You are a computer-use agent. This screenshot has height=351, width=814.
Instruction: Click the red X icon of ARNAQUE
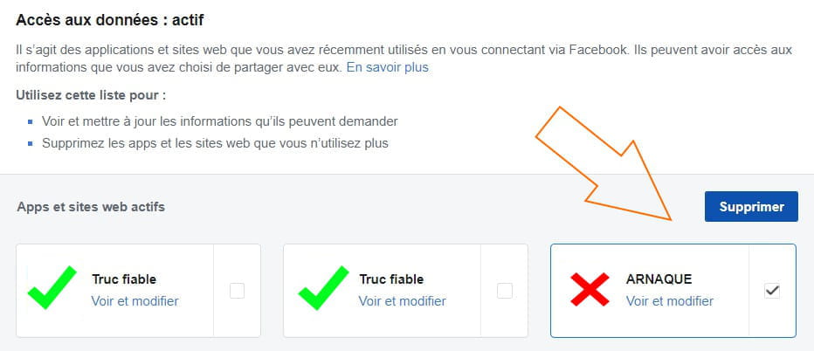coord(590,289)
